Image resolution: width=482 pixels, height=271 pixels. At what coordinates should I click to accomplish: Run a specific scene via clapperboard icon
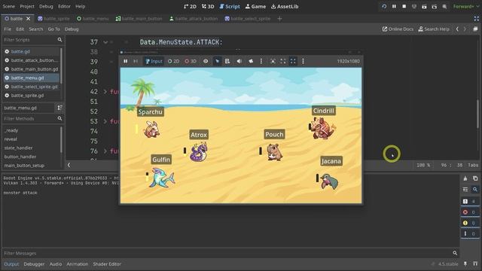(x=435, y=6)
